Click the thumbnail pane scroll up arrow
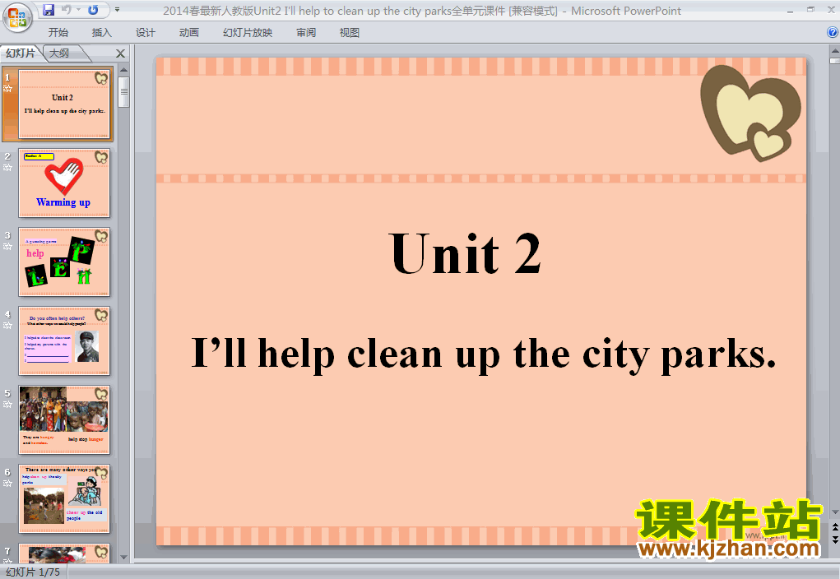 tap(123, 70)
